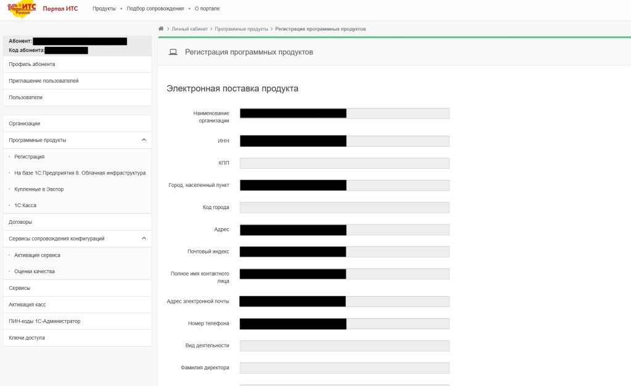Open ПИН-коды 1С-Администратор in sidebar

(44, 321)
